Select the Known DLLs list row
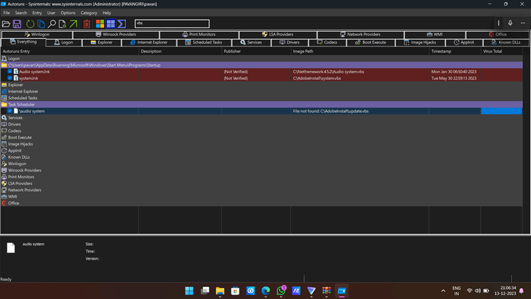This screenshot has width=531, height=299. coord(261,157)
